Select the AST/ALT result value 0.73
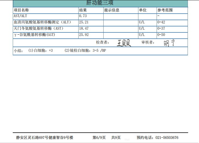Image resolution: width=199 pixels, height=143 pixels. 83,16
